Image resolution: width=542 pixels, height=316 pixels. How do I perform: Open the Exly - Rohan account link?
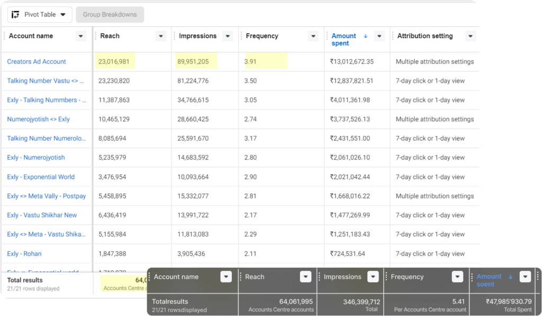tap(24, 254)
